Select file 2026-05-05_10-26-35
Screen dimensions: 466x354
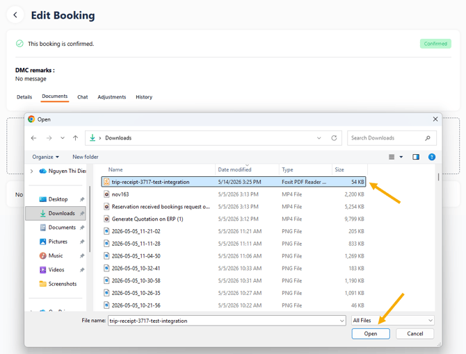pos(234,293)
